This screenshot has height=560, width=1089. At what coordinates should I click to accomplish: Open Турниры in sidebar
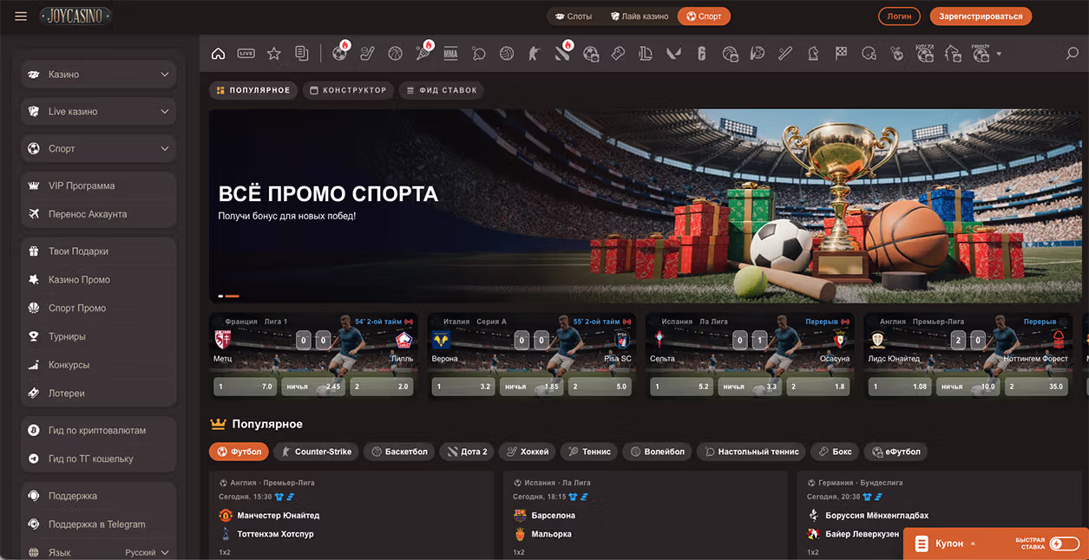(98, 336)
